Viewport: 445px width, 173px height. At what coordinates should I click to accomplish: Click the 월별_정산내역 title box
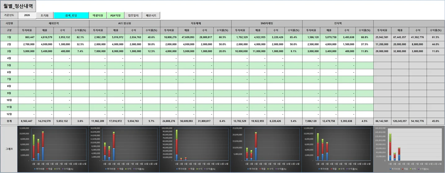point(18,6)
